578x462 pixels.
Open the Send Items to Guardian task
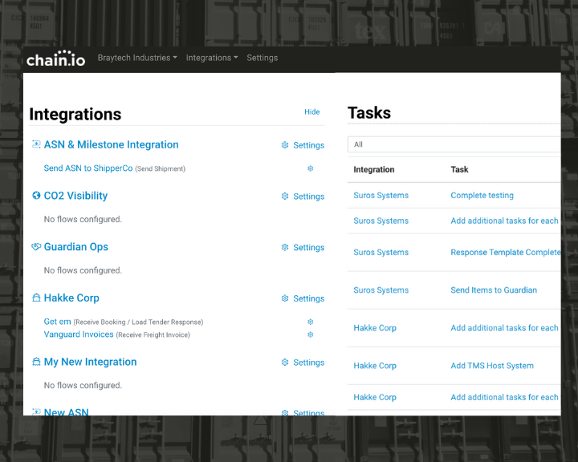(x=494, y=290)
